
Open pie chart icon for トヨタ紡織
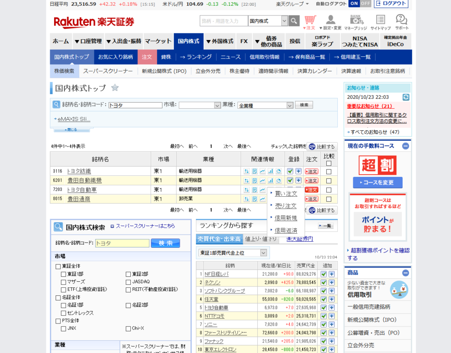(278, 171)
